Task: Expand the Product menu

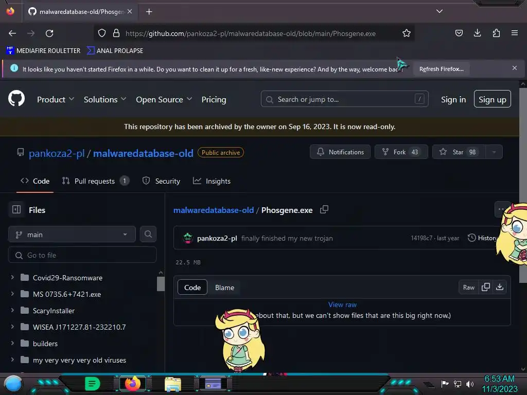Action: coord(56,99)
